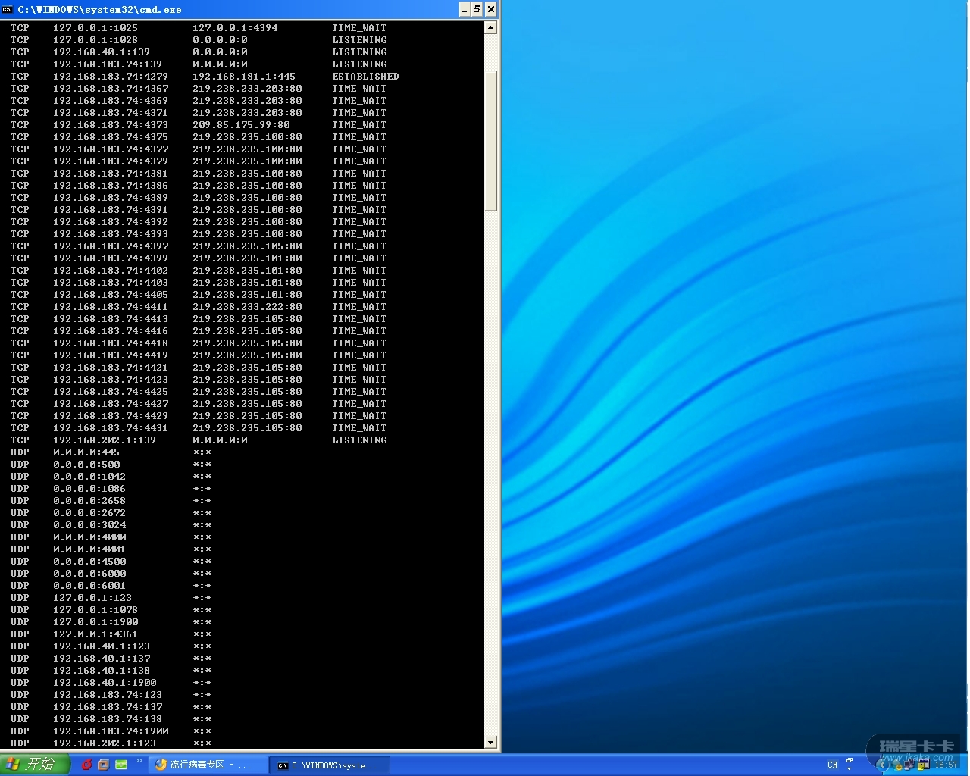The height and width of the screenshot is (776, 970).
Task: Click UDP address 0.0.0.0:3024
Action: click(x=89, y=525)
